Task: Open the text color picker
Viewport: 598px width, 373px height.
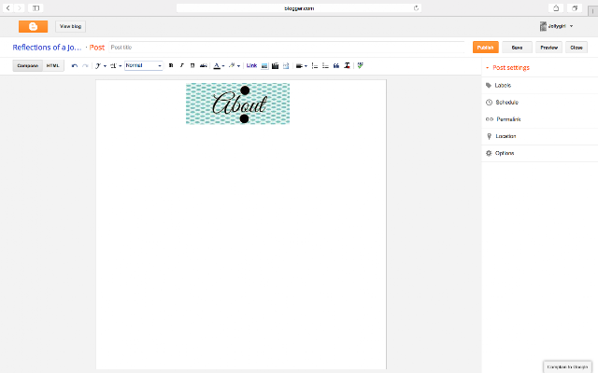Action: 219,66
